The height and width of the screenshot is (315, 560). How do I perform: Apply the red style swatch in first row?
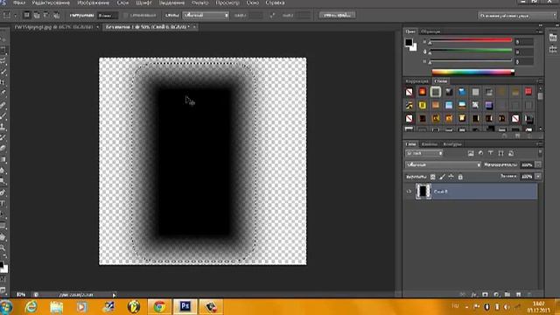click(528, 92)
